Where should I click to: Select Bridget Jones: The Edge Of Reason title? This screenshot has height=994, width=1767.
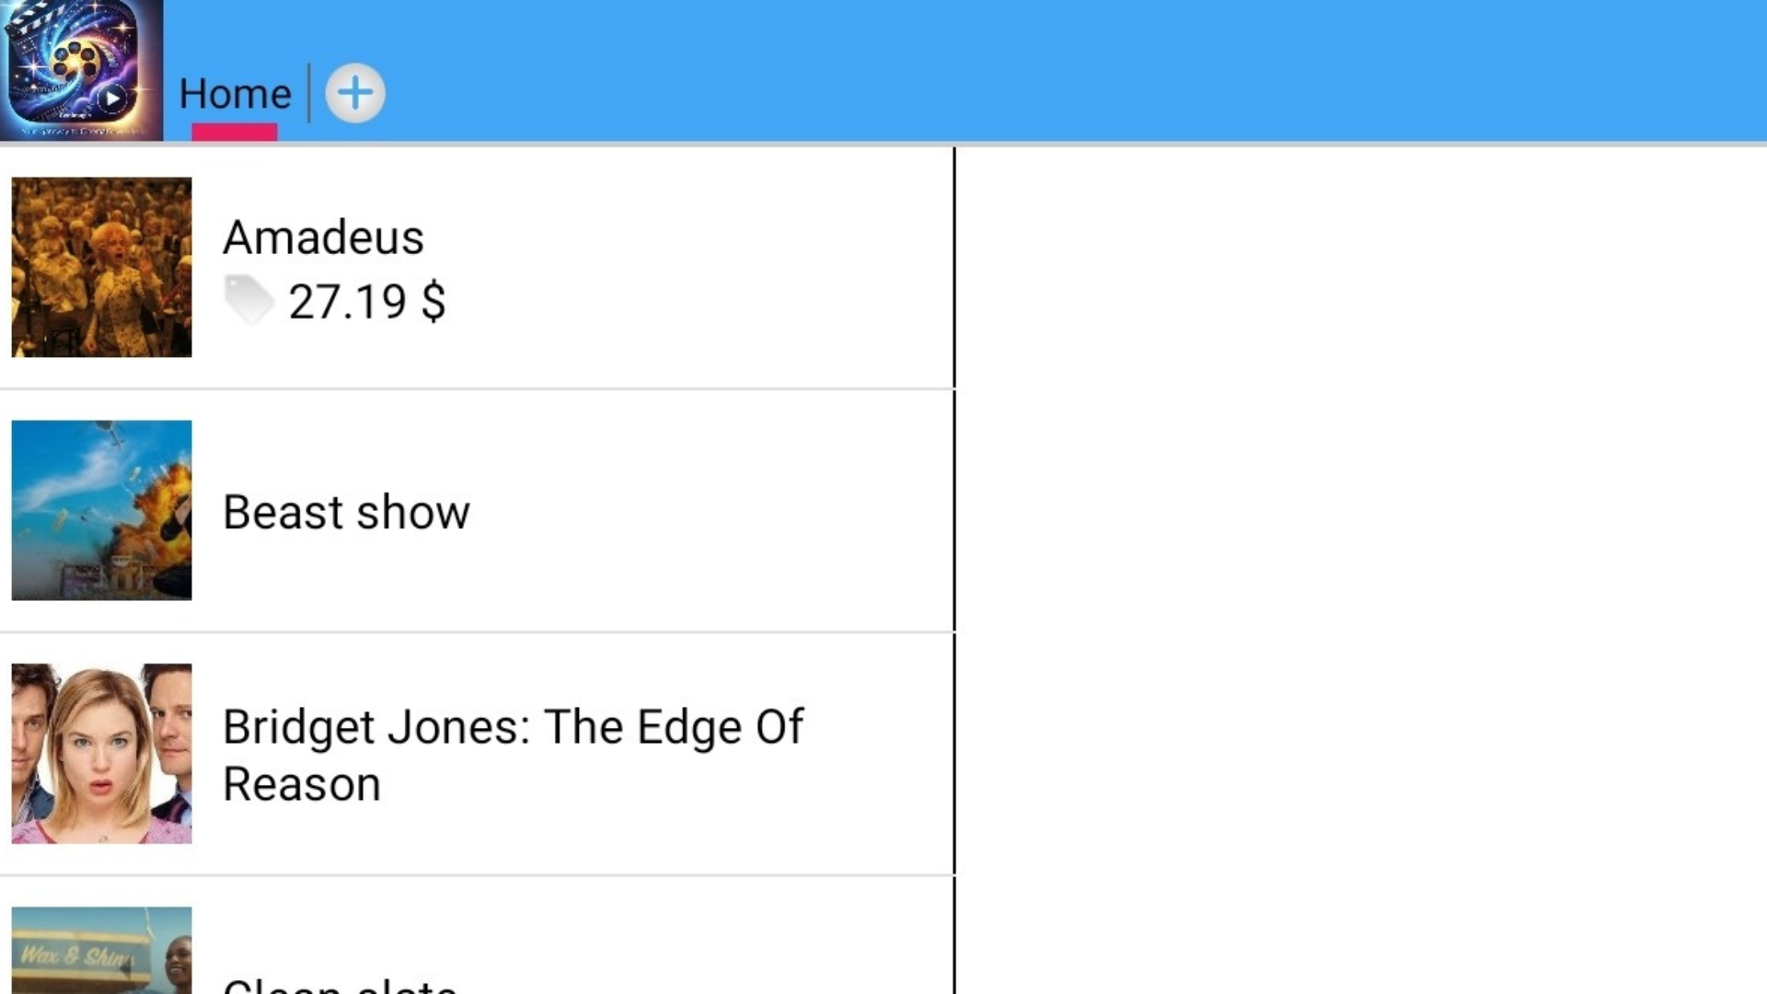point(513,755)
